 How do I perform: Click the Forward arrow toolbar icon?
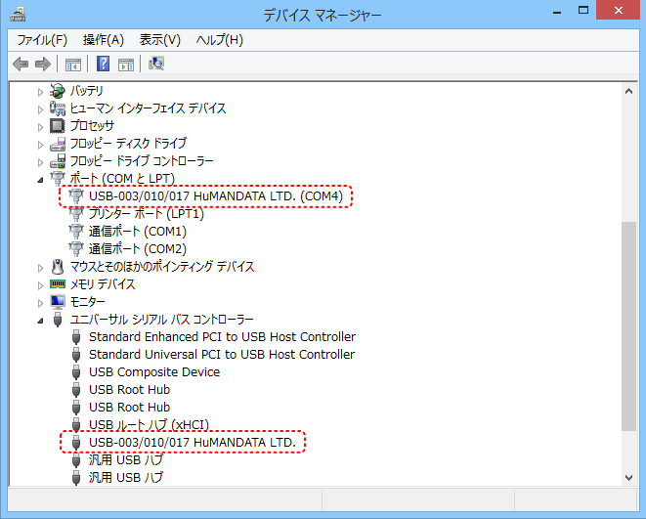click(42, 65)
